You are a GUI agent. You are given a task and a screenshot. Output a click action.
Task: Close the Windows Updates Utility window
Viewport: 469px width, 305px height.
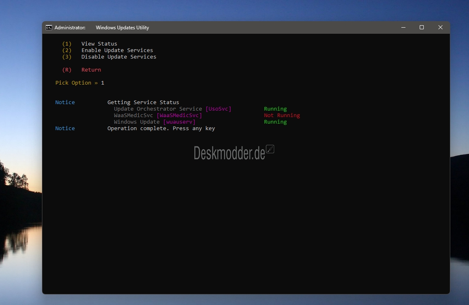pos(440,28)
